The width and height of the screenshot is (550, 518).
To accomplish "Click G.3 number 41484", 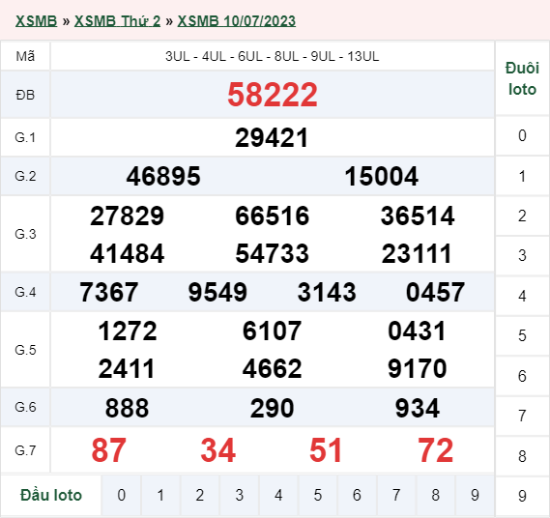I will 127,253.
